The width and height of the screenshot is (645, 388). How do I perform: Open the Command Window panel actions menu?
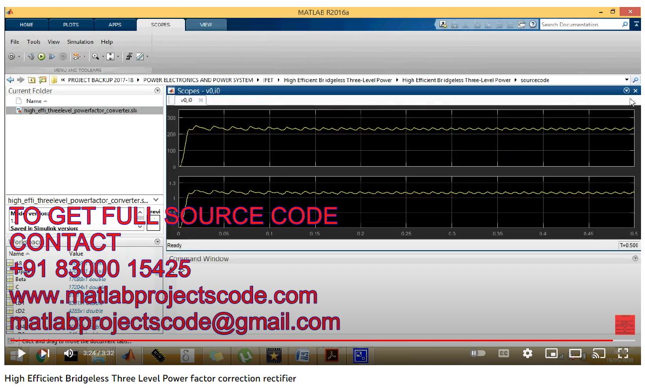[635, 259]
